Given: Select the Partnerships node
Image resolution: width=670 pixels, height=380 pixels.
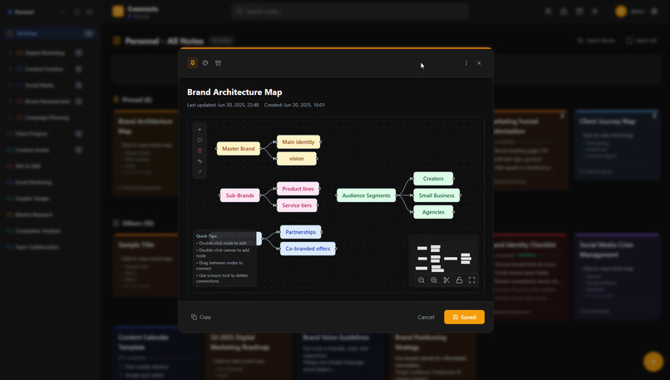Looking at the screenshot, I should 301,232.
